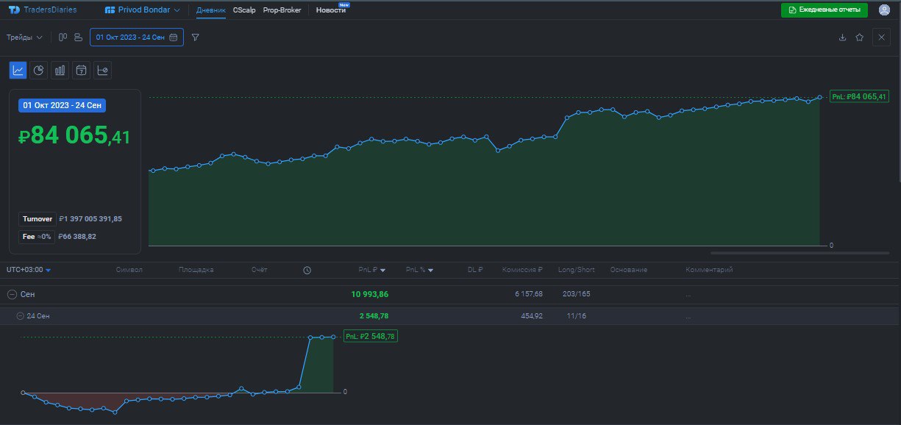This screenshot has height=425, width=901.
Task: Click the clock column icon
Action: (307, 270)
